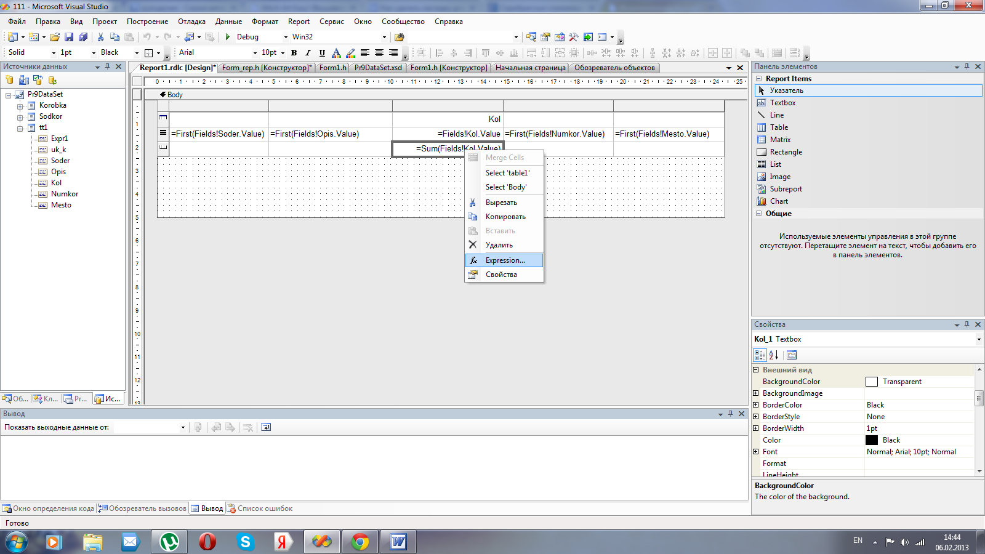The height and width of the screenshot is (554, 985).
Task: Open the Отладка menu
Action: [191, 22]
